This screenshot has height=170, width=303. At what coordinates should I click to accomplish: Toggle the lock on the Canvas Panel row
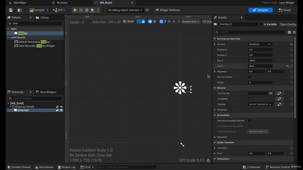57,107
